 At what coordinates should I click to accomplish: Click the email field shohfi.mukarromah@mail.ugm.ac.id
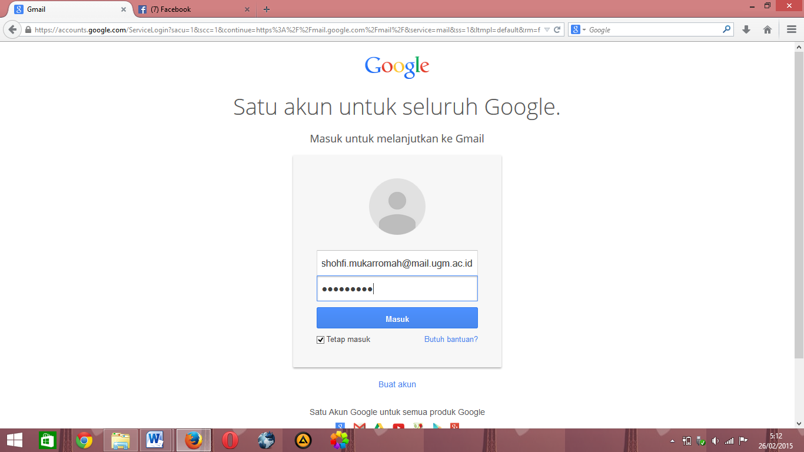tap(397, 263)
